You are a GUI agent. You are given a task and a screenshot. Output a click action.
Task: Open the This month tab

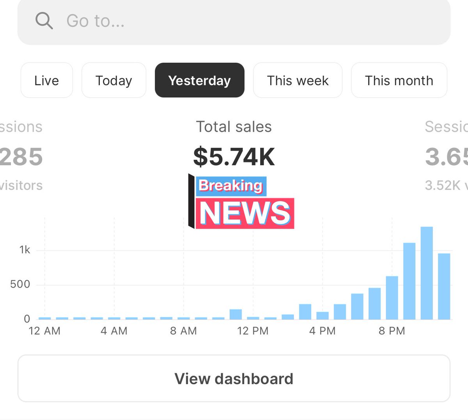399,80
